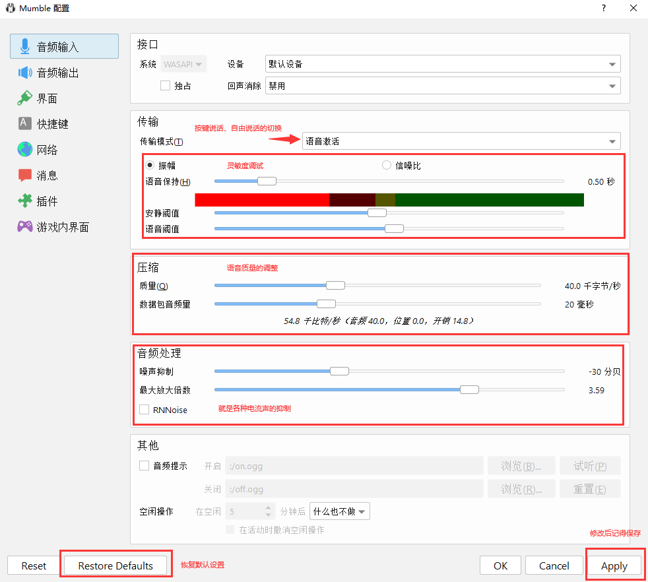Click the 0.50 秒 voice hold value
This screenshot has width=648, height=582.
[x=601, y=181]
